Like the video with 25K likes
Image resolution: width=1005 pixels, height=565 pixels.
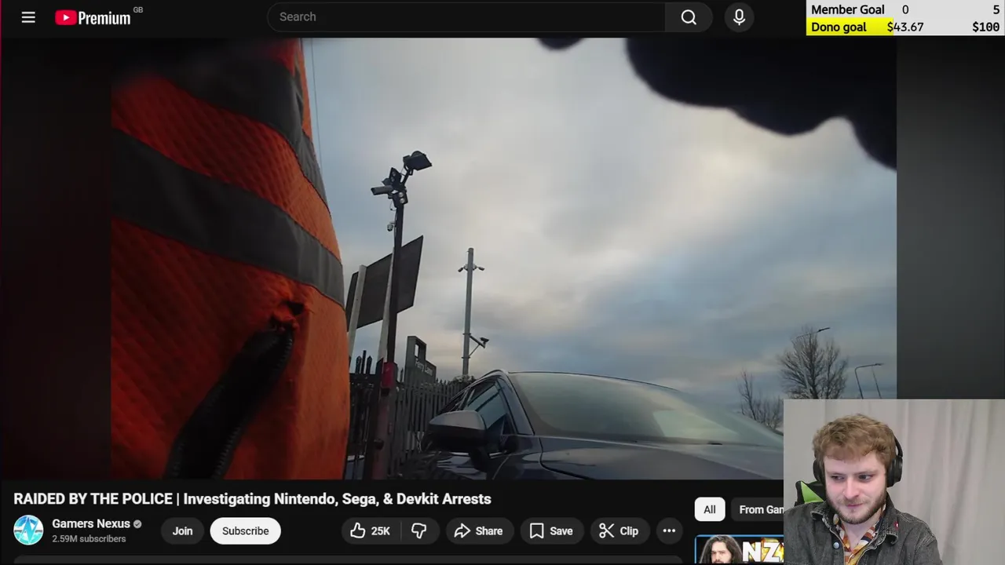pyautogui.click(x=371, y=530)
